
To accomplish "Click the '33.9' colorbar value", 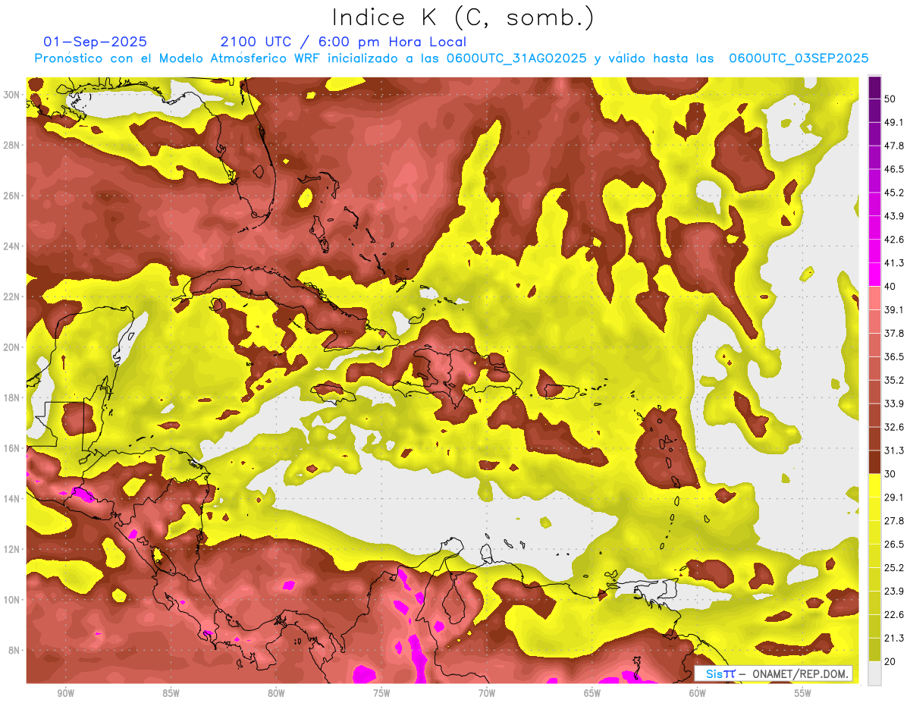I will tap(893, 403).
